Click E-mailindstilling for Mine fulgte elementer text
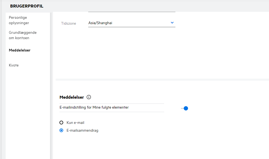Viewport: 269px width, 159px height. [94, 108]
